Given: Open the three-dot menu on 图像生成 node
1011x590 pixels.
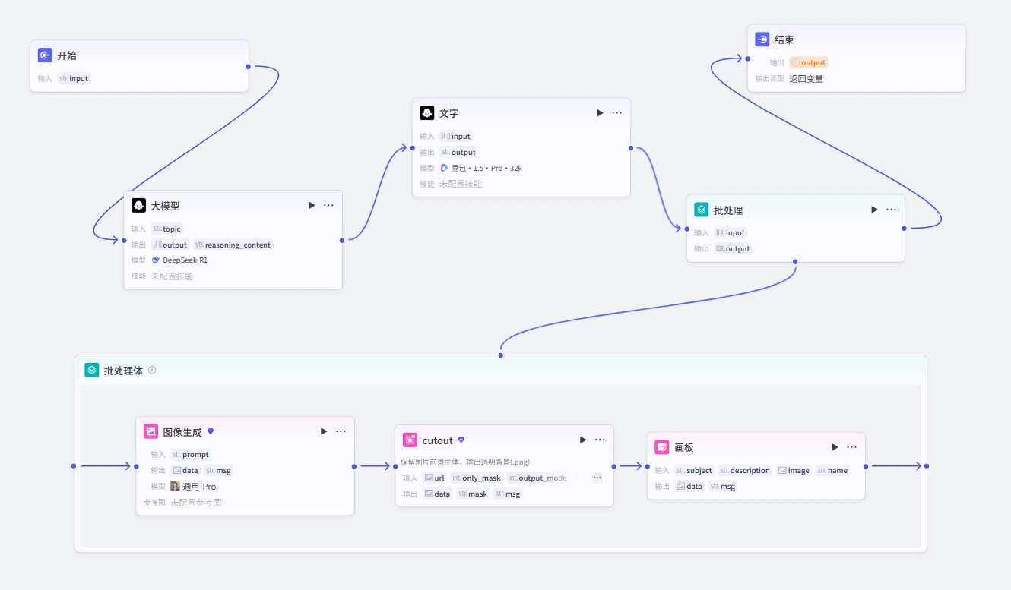Looking at the screenshot, I should [341, 431].
